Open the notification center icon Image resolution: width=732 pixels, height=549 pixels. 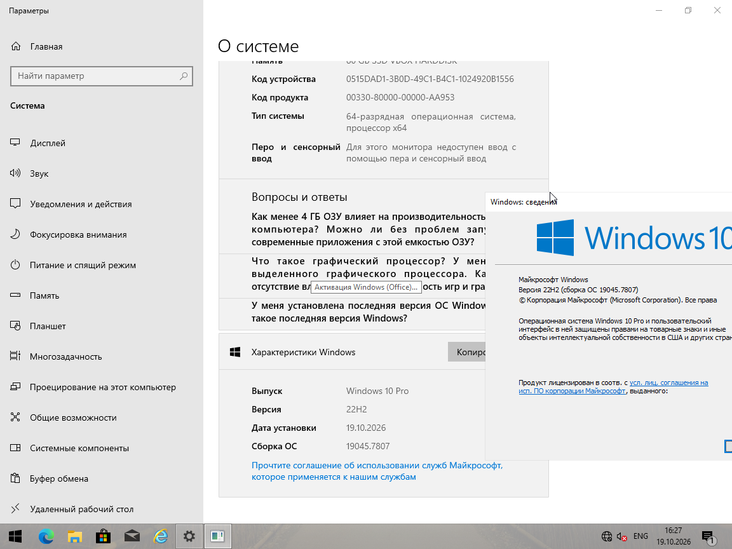click(708, 537)
